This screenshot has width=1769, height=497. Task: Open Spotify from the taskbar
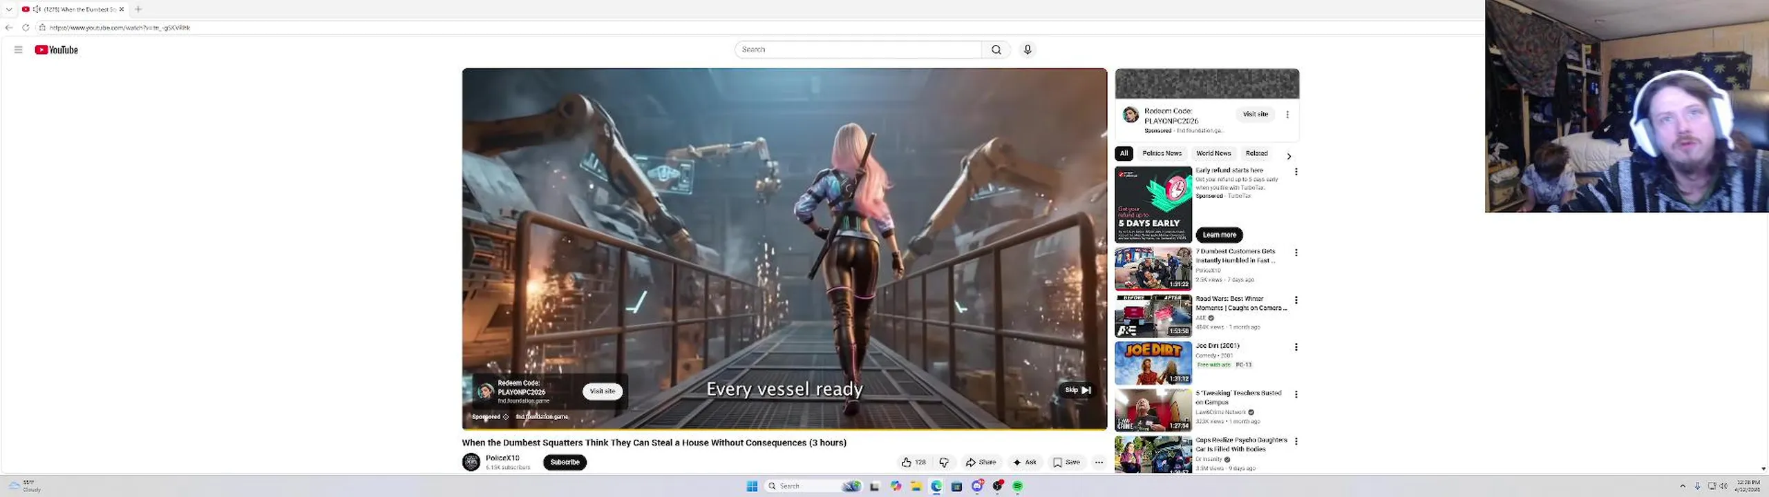tap(1018, 487)
